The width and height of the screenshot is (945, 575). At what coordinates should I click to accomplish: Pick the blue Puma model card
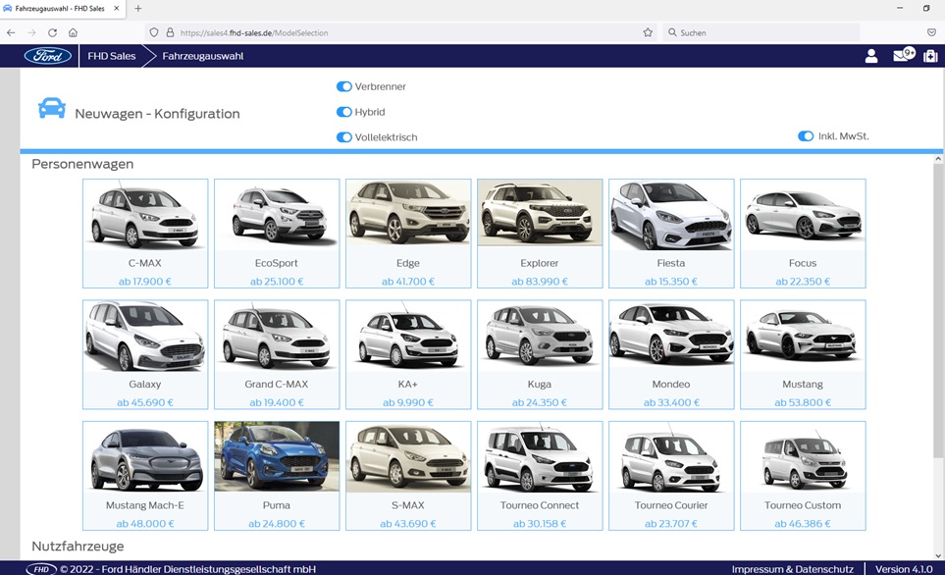[x=277, y=476]
